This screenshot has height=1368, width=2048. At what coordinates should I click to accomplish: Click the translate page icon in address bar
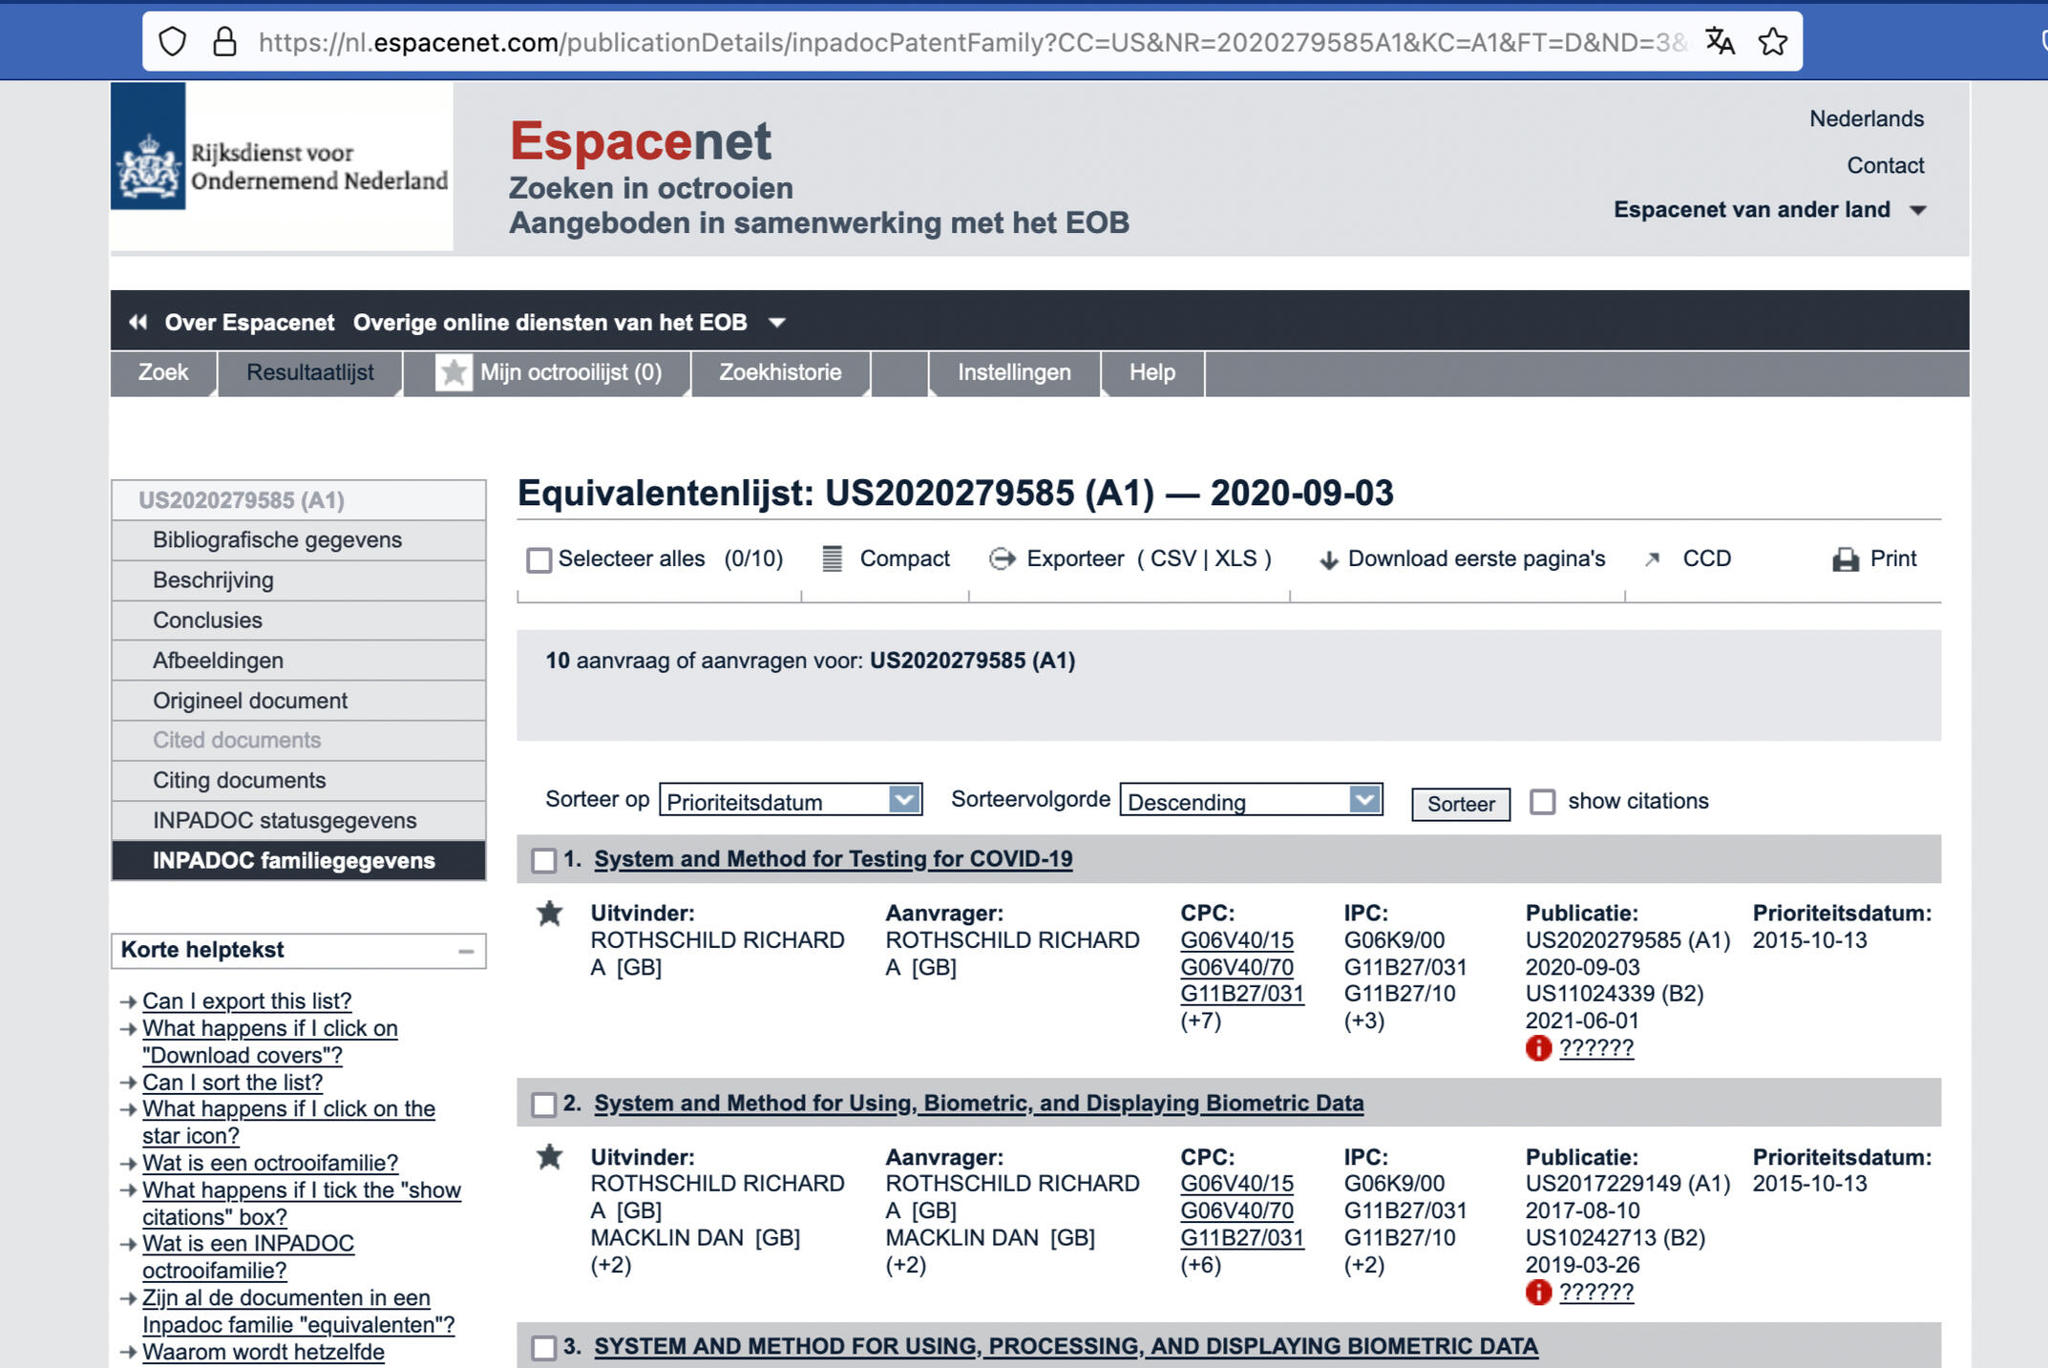pos(1720,42)
